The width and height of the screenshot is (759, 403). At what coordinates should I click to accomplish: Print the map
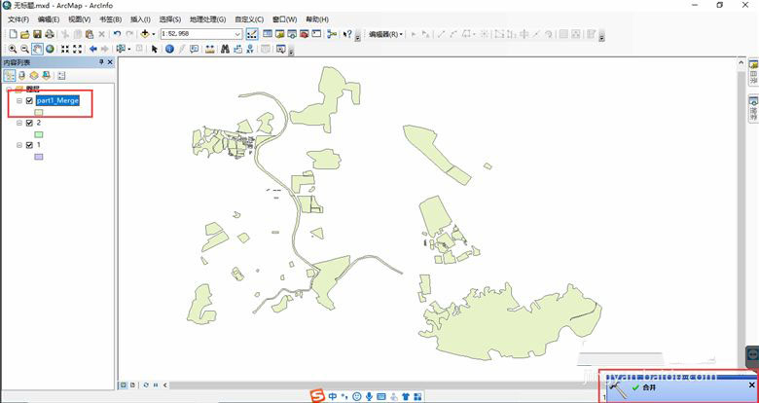(50, 34)
